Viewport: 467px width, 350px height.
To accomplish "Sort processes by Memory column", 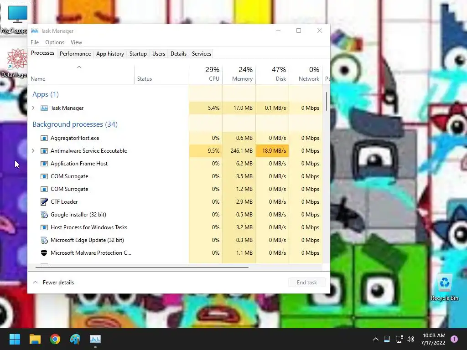I will [x=239, y=73].
